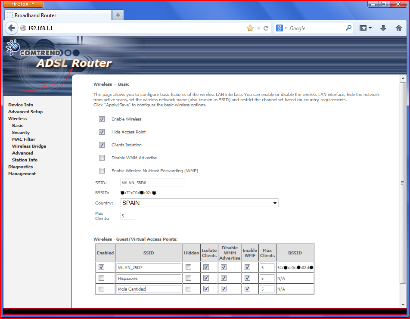
Task: Open the MAC Filter wireless page
Action: (24, 139)
